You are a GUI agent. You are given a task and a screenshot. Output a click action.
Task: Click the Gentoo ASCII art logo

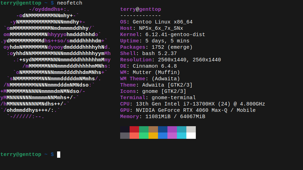pyautogui.click(x=55, y=63)
